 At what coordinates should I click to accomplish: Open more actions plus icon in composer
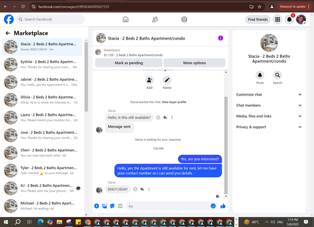tap(97, 206)
